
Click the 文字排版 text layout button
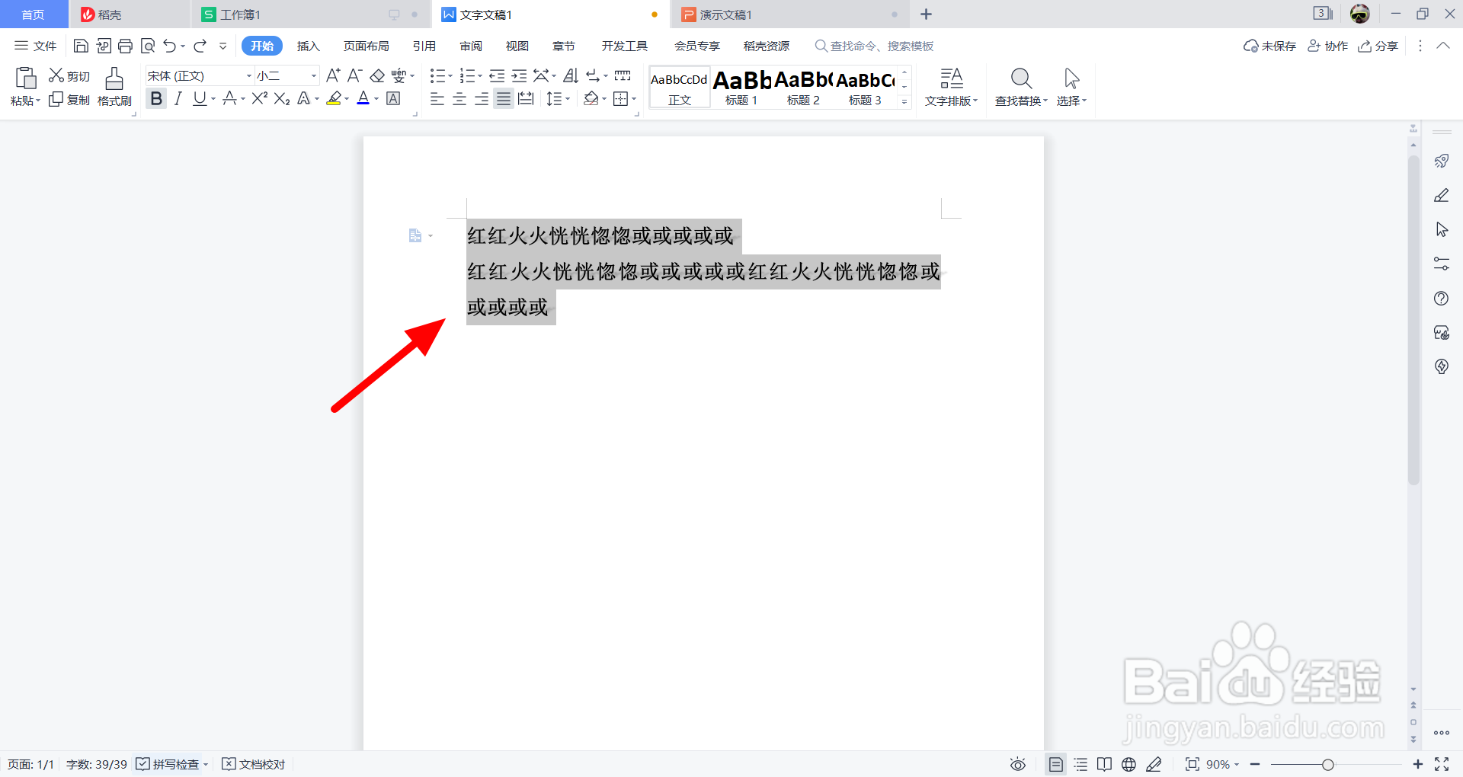[951, 87]
